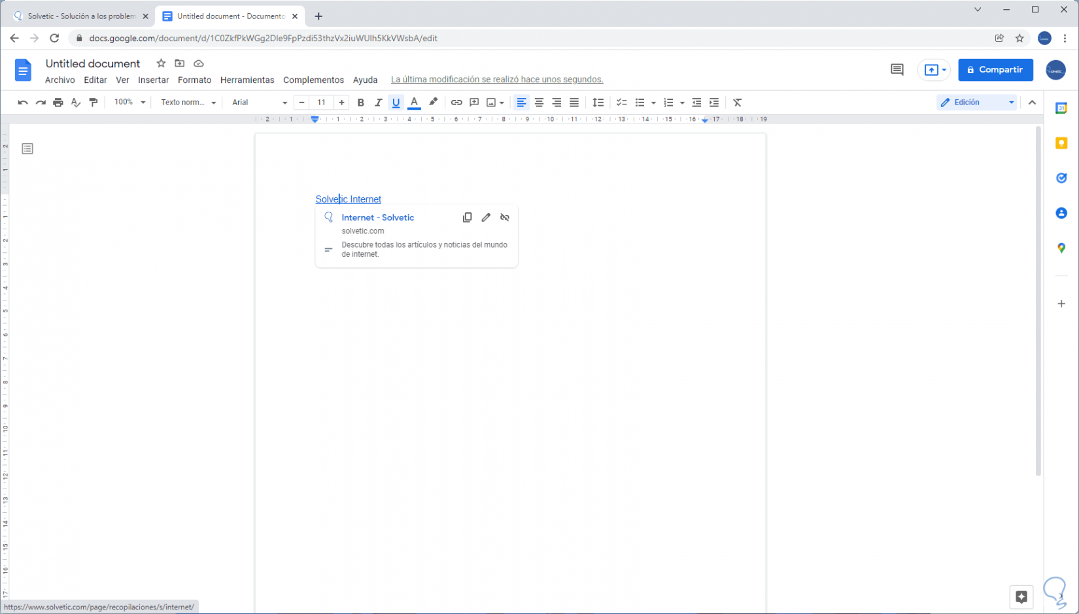Remove the link with the unlink icon
Viewport: 1079px width, 614px height.
[x=505, y=218]
